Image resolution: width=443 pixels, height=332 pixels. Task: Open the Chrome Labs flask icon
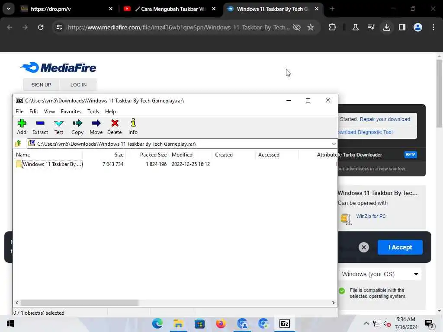click(x=356, y=27)
